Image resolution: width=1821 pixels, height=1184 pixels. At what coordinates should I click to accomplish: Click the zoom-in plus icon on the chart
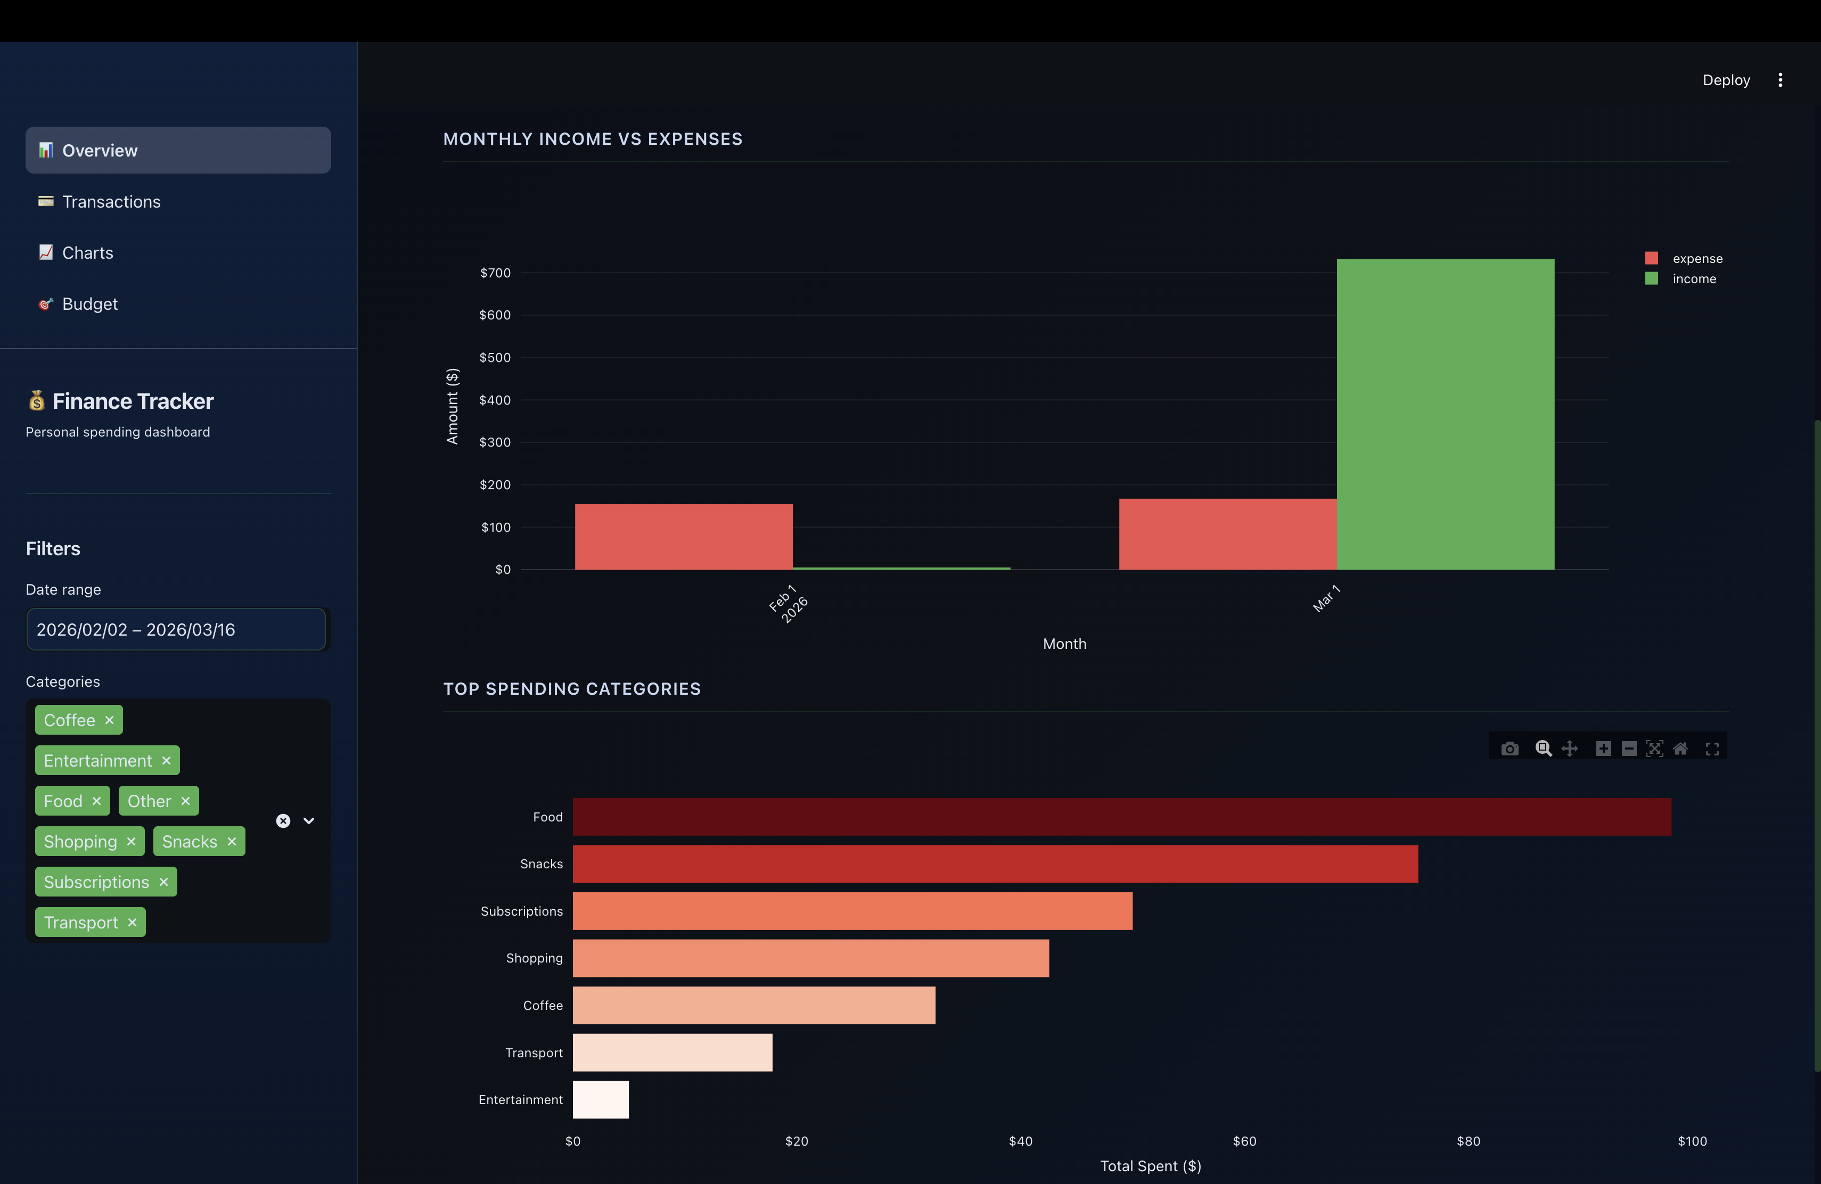(x=1604, y=749)
